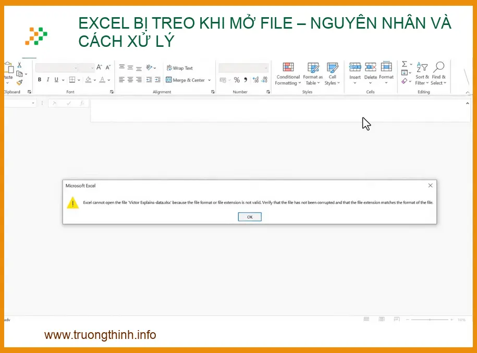This screenshot has width=477, height=353.
Task: Open the Borders dropdown arrow
Action: coord(79,80)
